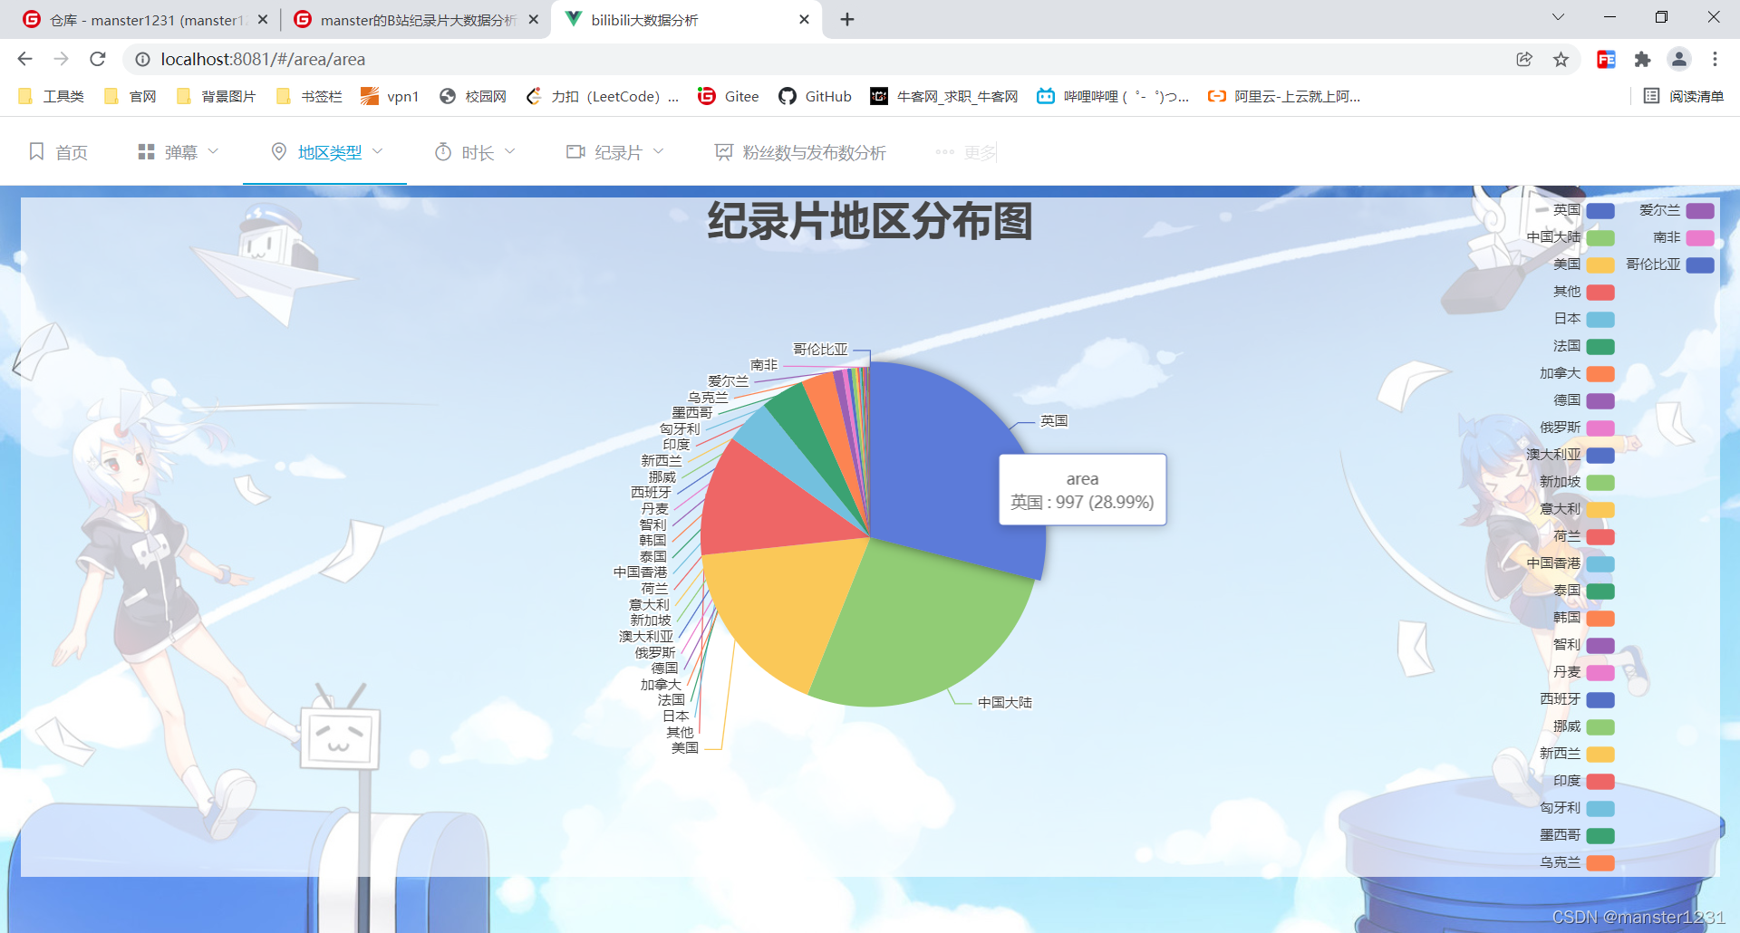The image size is (1740, 933).
Task: Toggle 其他 legend entry
Action: [x=1583, y=292]
